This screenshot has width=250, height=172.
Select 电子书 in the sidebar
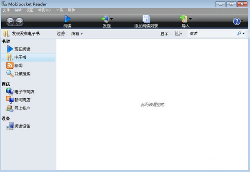coord(28,57)
